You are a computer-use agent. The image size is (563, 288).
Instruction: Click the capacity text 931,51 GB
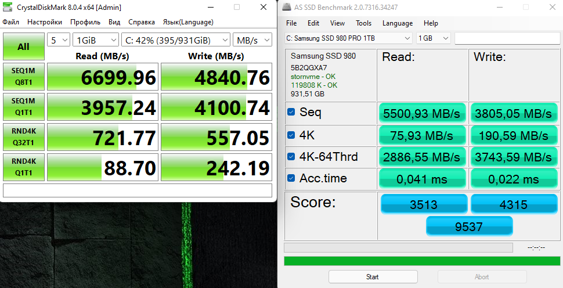click(x=308, y=94)
